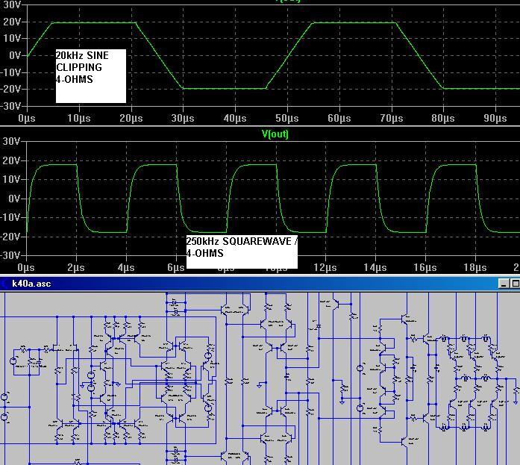Click the -10V label on the squarewave plot axis
This screenshot has width=520, height=465.
(x=10, y=218)
